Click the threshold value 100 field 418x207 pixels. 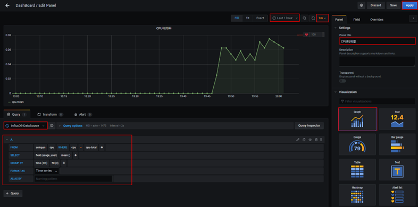click(x=315, y=34)
